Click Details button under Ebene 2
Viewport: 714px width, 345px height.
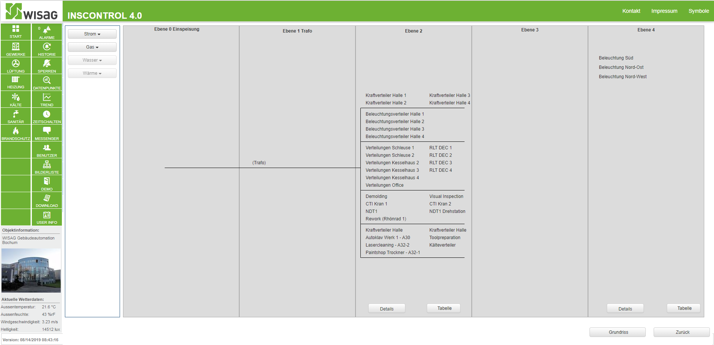(x=387, y=309)
